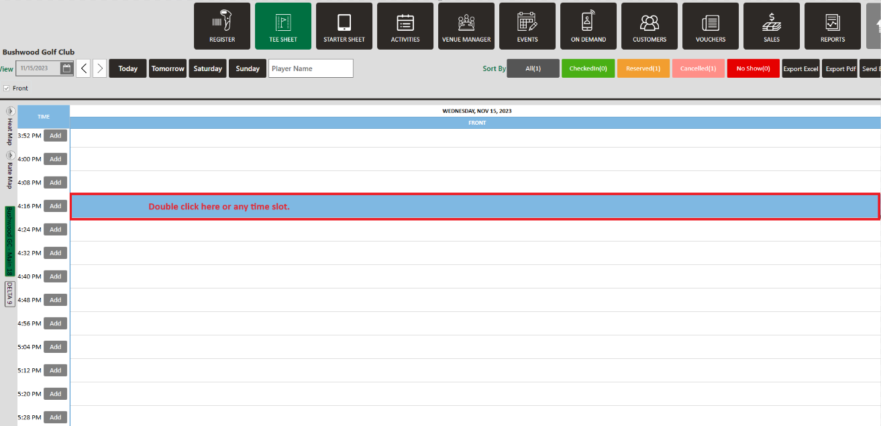Open the Venue Manager module

point(466,26)
